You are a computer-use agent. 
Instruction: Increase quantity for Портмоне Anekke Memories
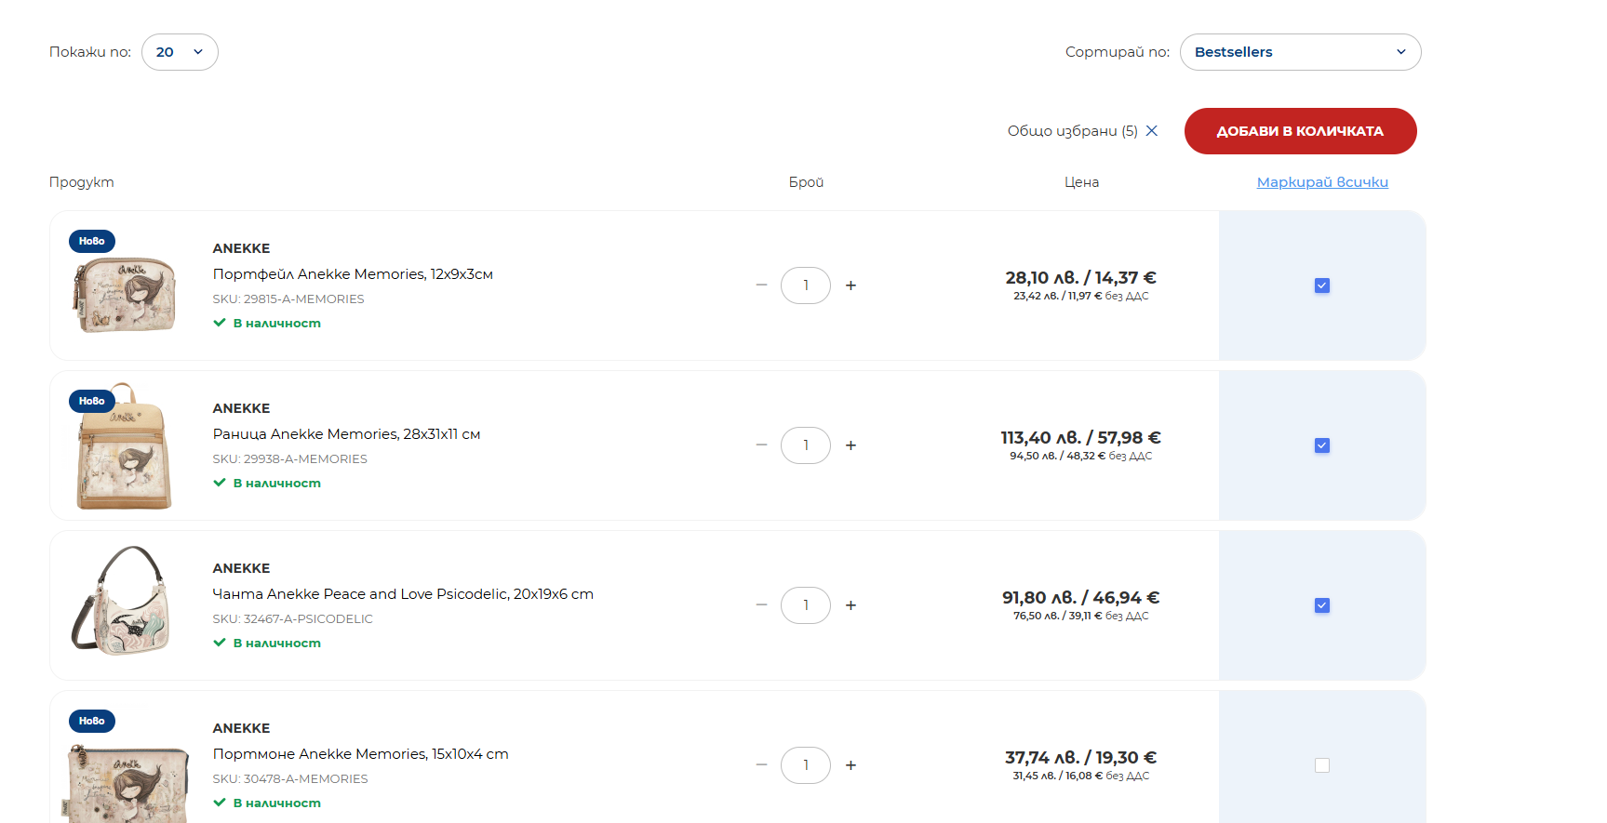click(x=850, y=765)
